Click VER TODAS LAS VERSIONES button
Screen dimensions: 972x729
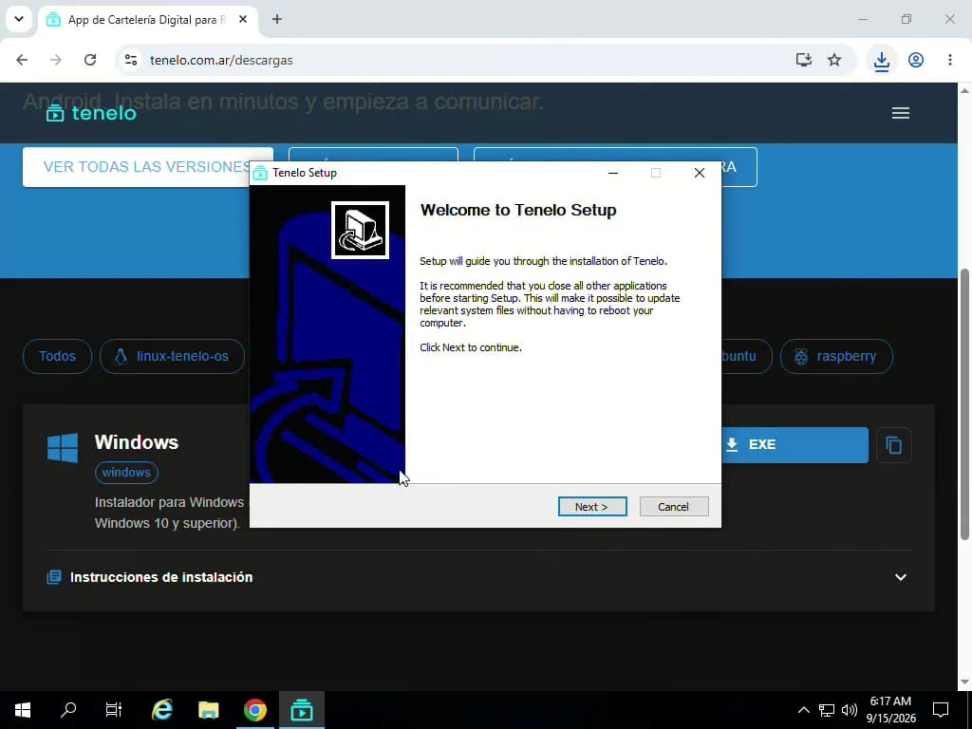point(147,167)
